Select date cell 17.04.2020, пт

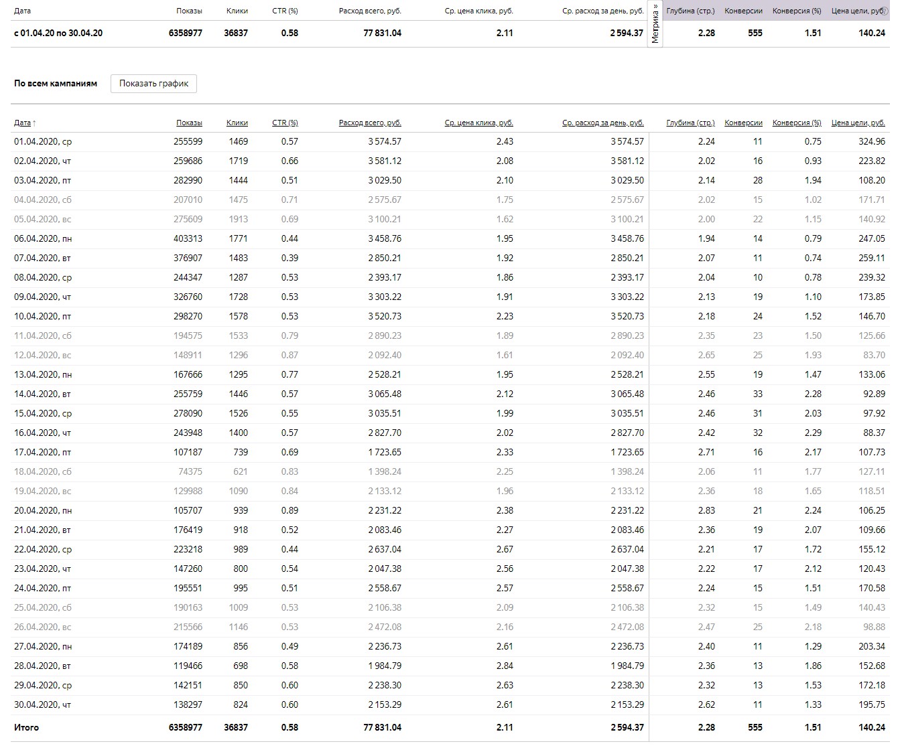point(42,452)
